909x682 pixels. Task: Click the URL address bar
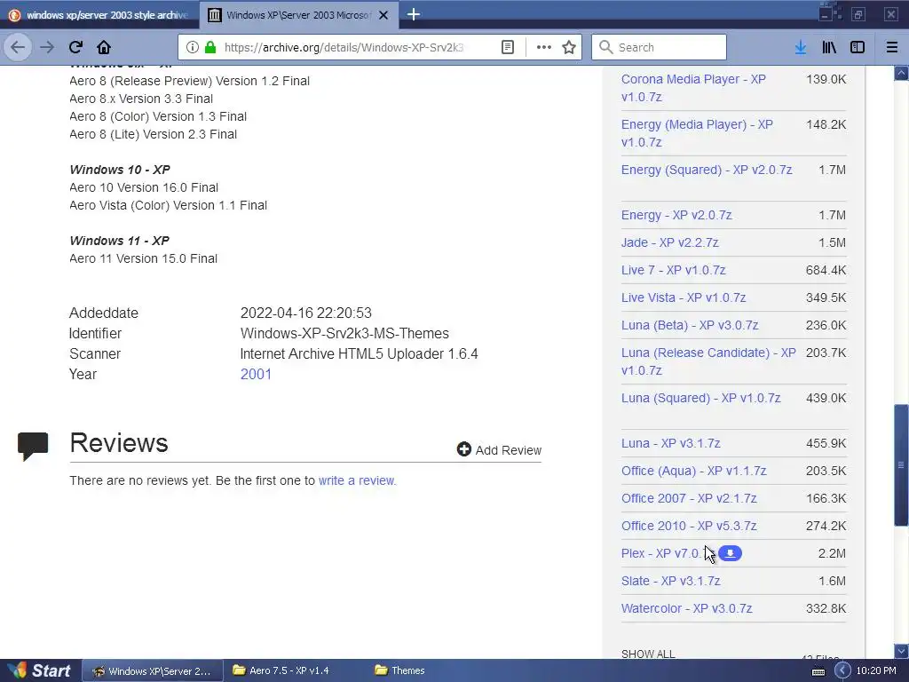pyautogui.click(x=344, y=47)
